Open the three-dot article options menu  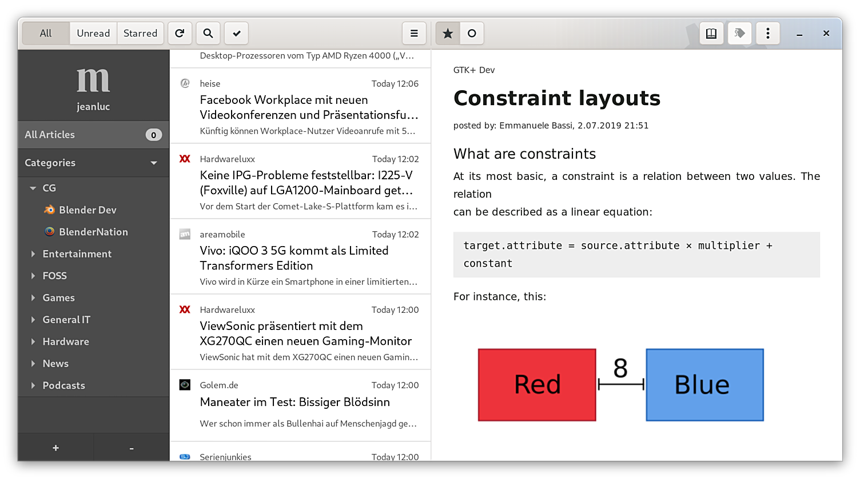(768, 33)
